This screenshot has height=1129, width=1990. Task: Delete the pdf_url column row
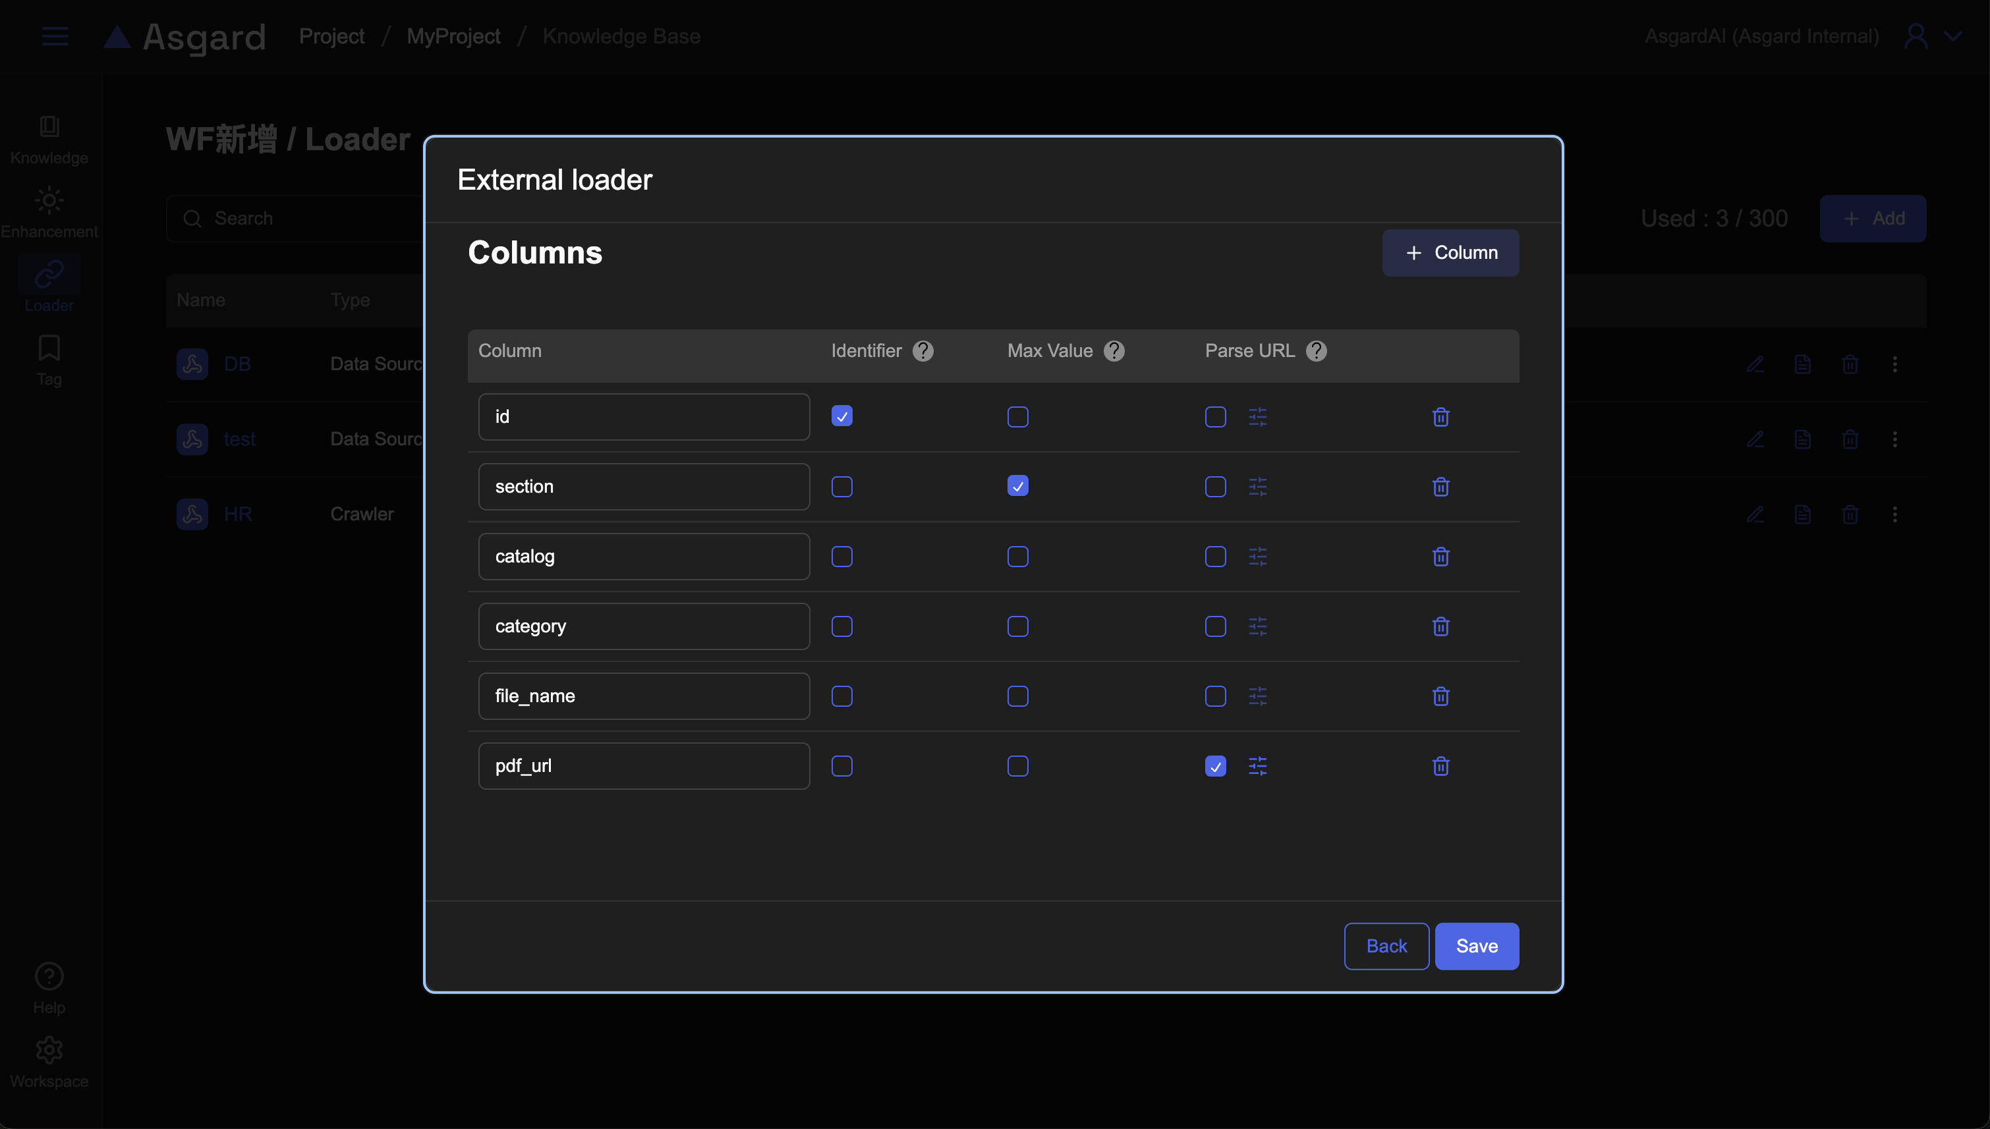(x=1440, y=766)
